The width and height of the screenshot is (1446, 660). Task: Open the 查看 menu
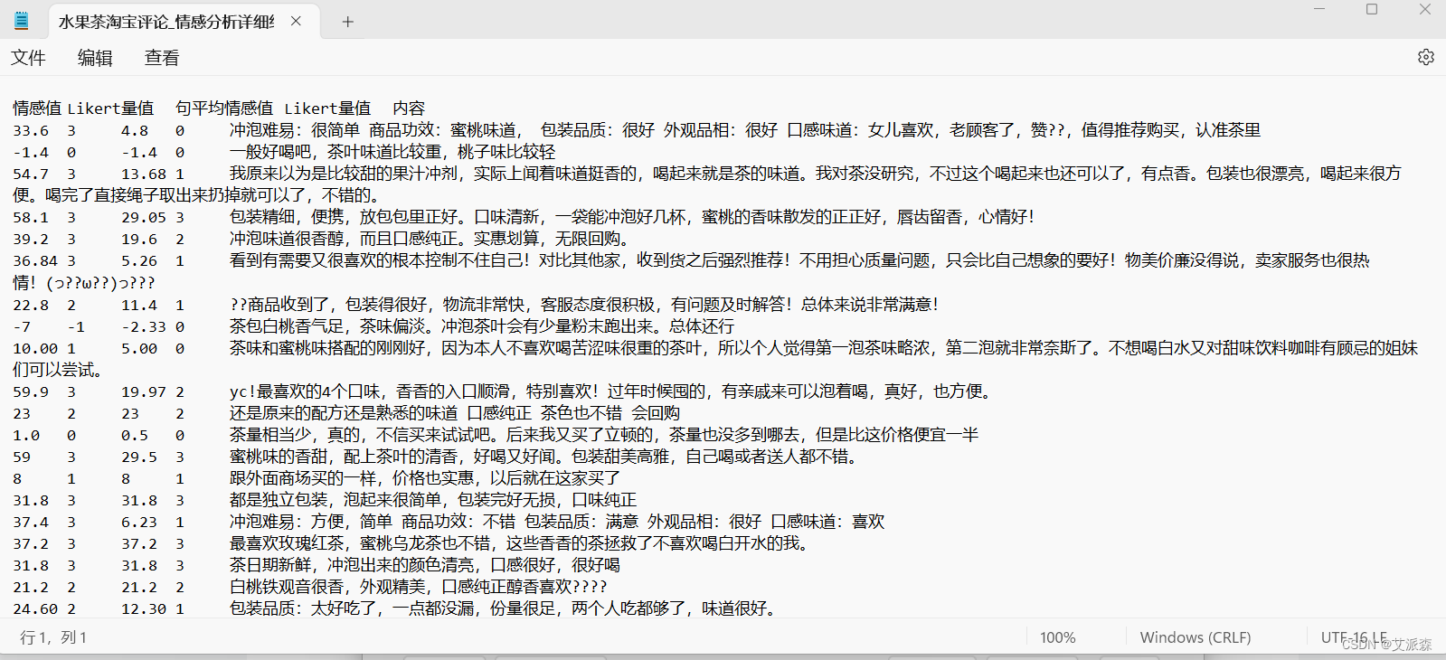[162, 58]
